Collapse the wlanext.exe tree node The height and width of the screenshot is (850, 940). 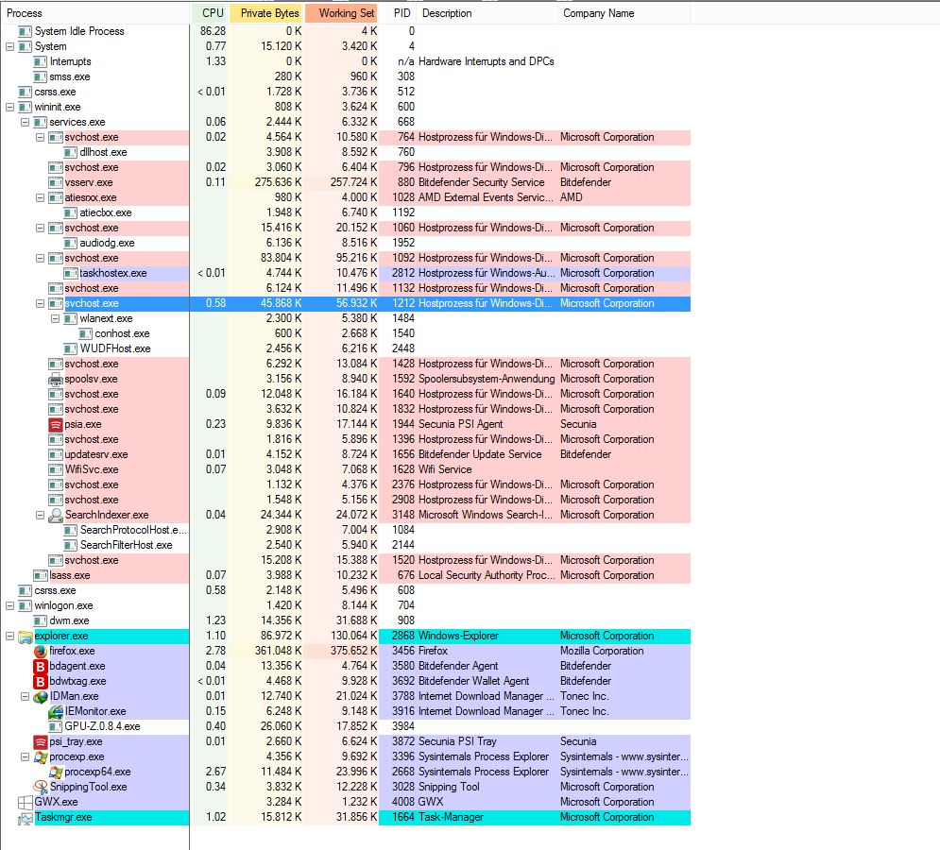55,319
